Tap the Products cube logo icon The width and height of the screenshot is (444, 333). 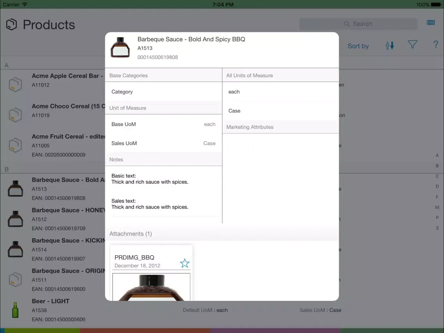12,25
